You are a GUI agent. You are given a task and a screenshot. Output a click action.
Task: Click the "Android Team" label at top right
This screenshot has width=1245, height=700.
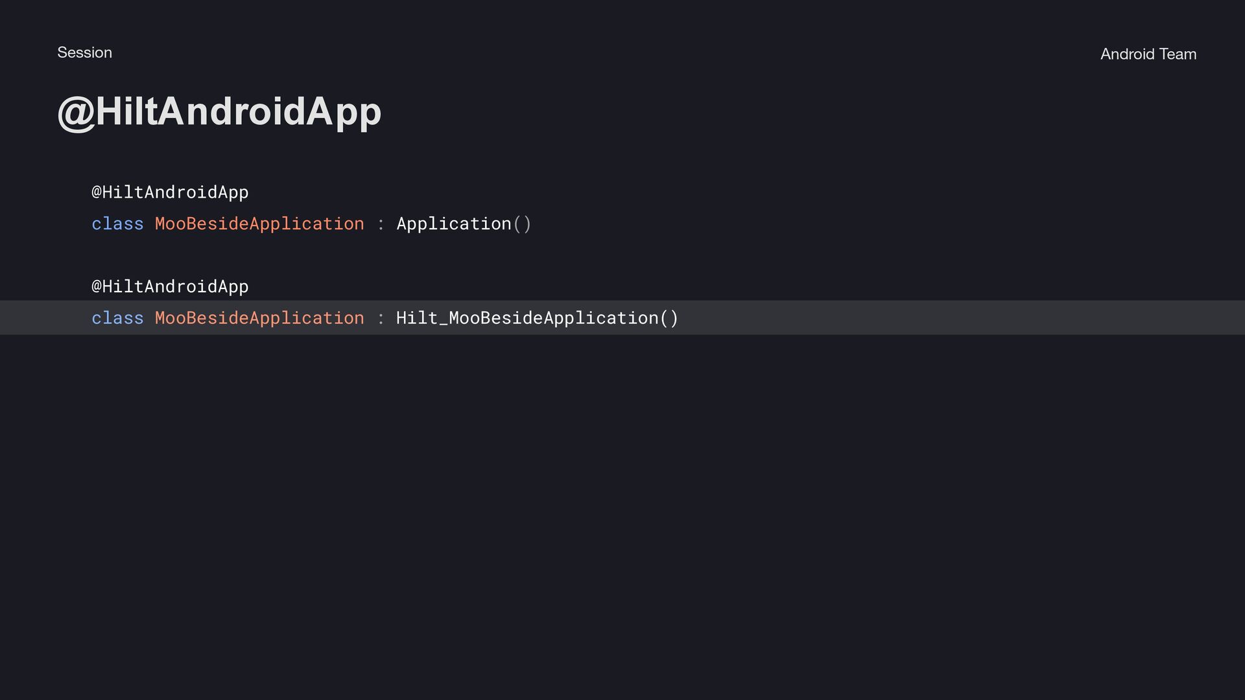[x=1148, y=54]
